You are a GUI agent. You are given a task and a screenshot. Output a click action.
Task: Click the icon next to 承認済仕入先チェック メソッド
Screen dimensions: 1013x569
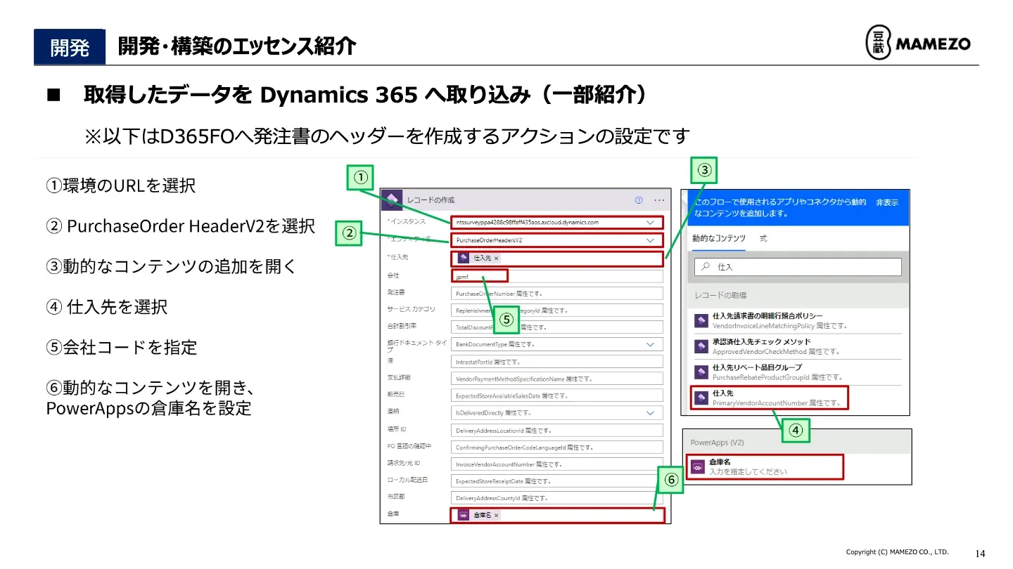click(701, 346)
